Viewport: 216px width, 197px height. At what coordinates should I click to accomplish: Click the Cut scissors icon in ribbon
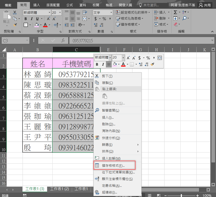[x=15, y=13]
